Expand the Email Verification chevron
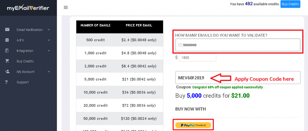This screenshot has height=131, width=308. [49, 30]
